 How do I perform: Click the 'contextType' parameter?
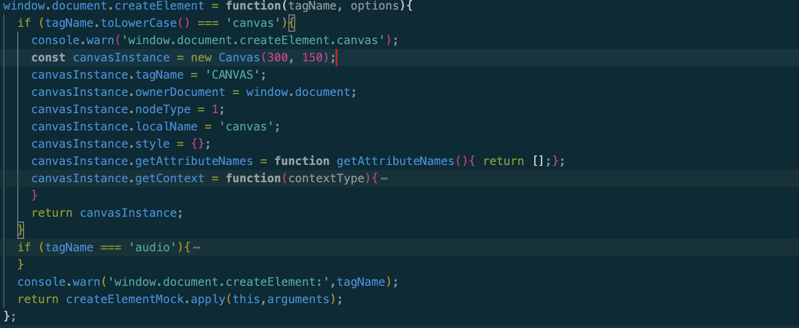click(x=326, y=178)
